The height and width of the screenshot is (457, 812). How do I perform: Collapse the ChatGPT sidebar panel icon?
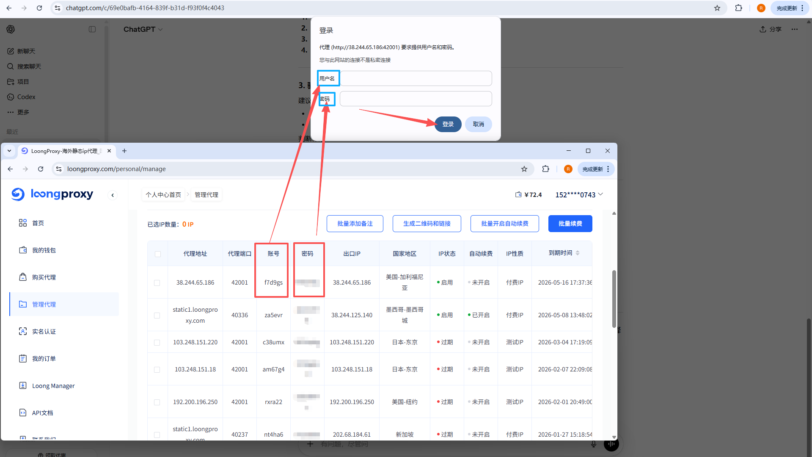(x=92, y=29)
